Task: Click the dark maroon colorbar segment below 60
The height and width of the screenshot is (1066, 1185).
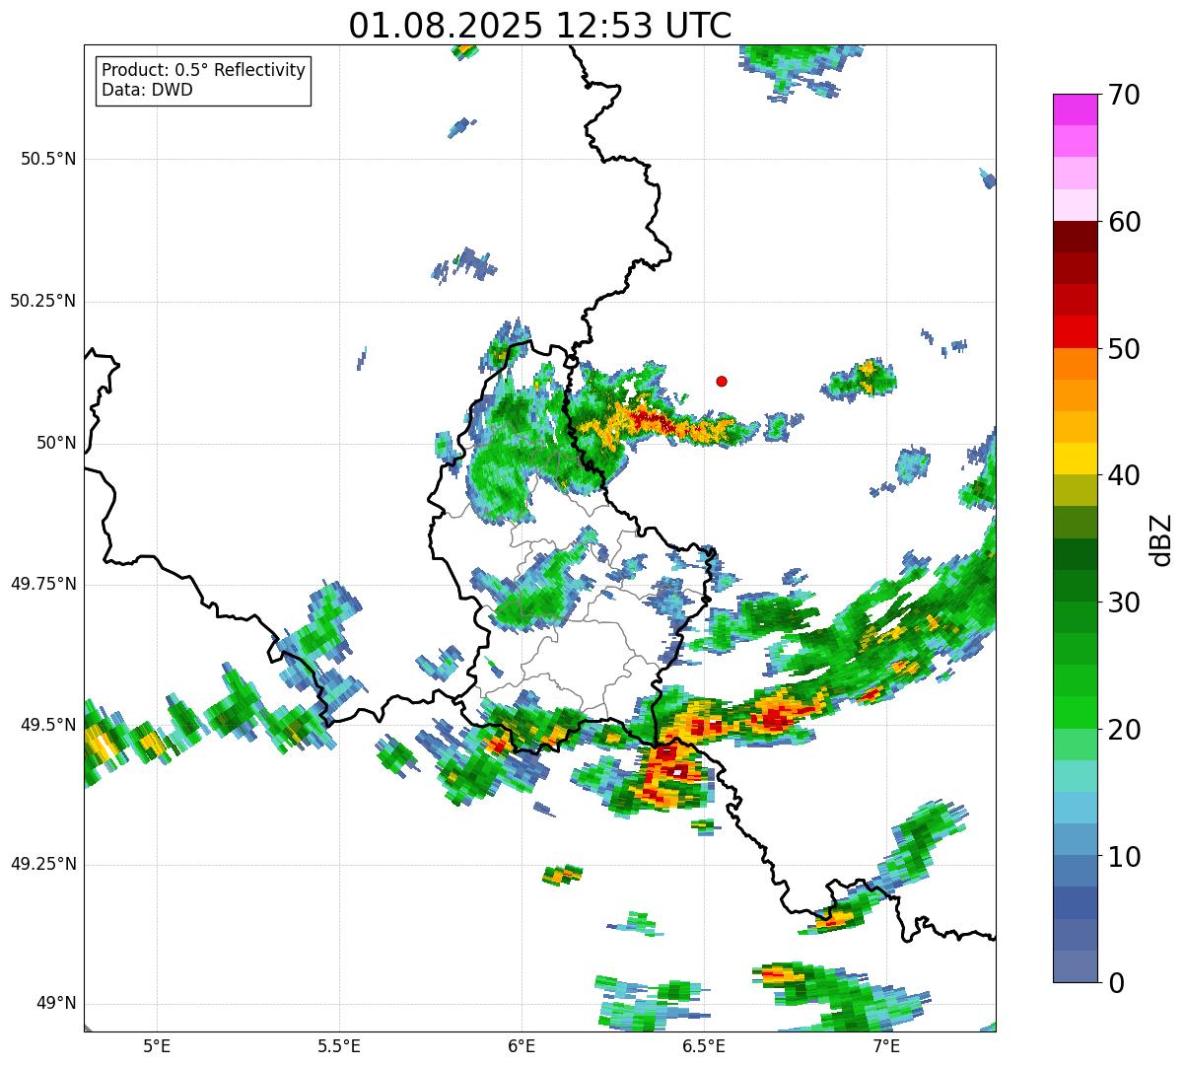Action: [x=1075, y=237]
